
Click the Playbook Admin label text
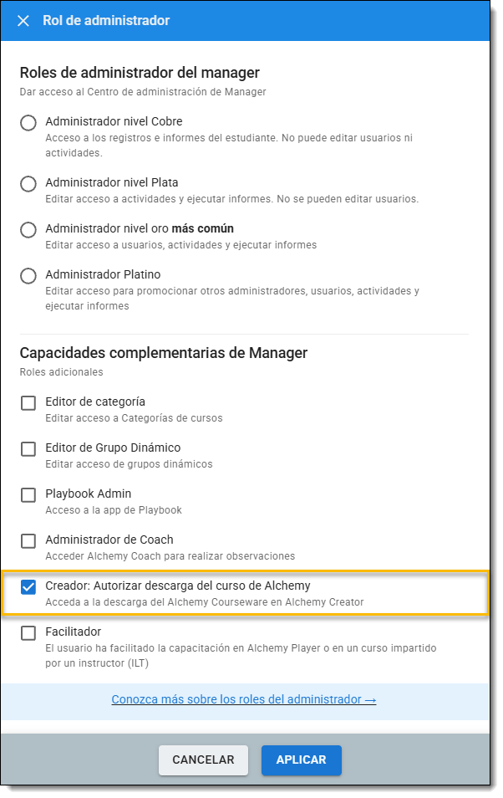88,494
